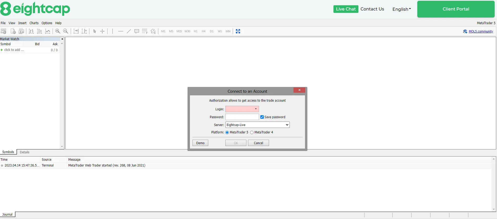Select the Fibonacci grid tool
Screen dimensions: 497x219
(145, 31)
